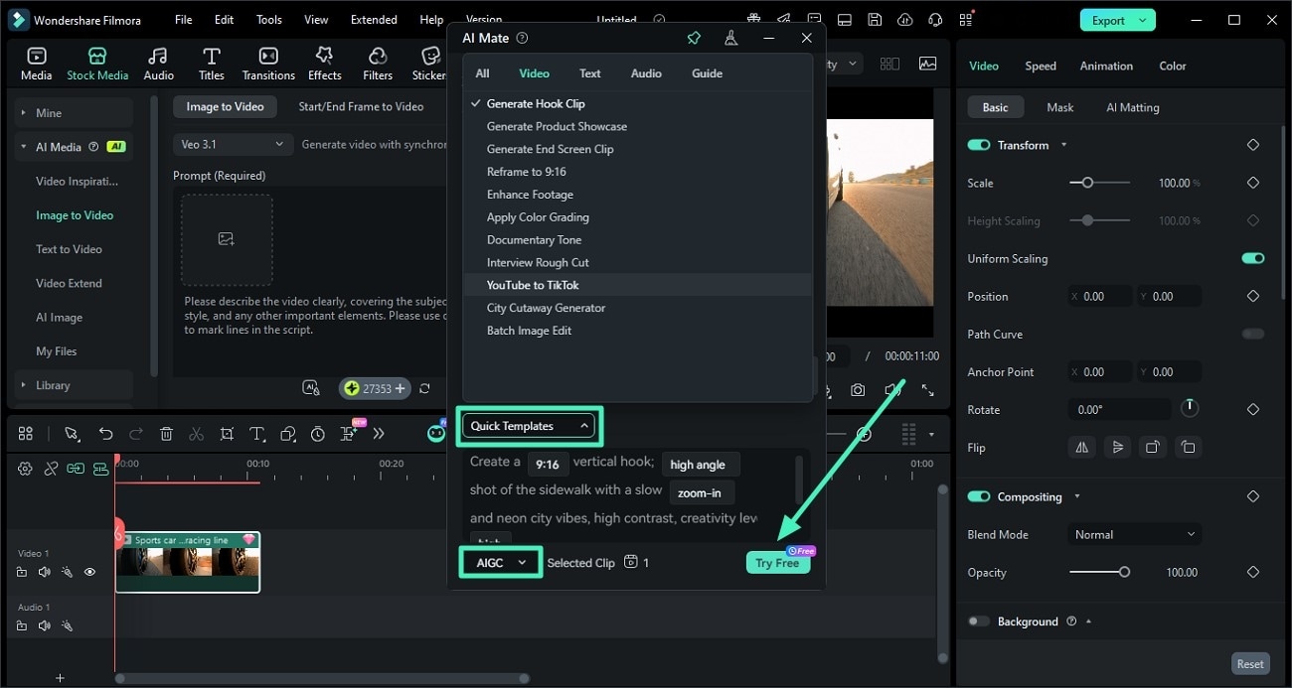Expand the Mine tree item
The image size is (1292, 688).
click(x=23, y=113)
